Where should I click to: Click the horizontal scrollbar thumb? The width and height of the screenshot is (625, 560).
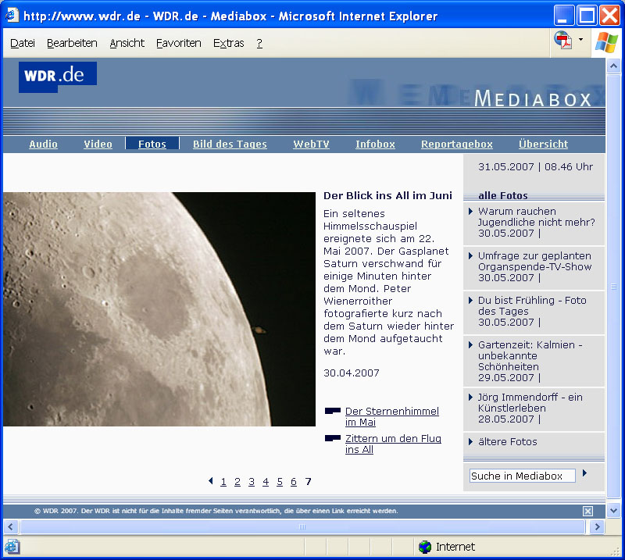[302, 527]
